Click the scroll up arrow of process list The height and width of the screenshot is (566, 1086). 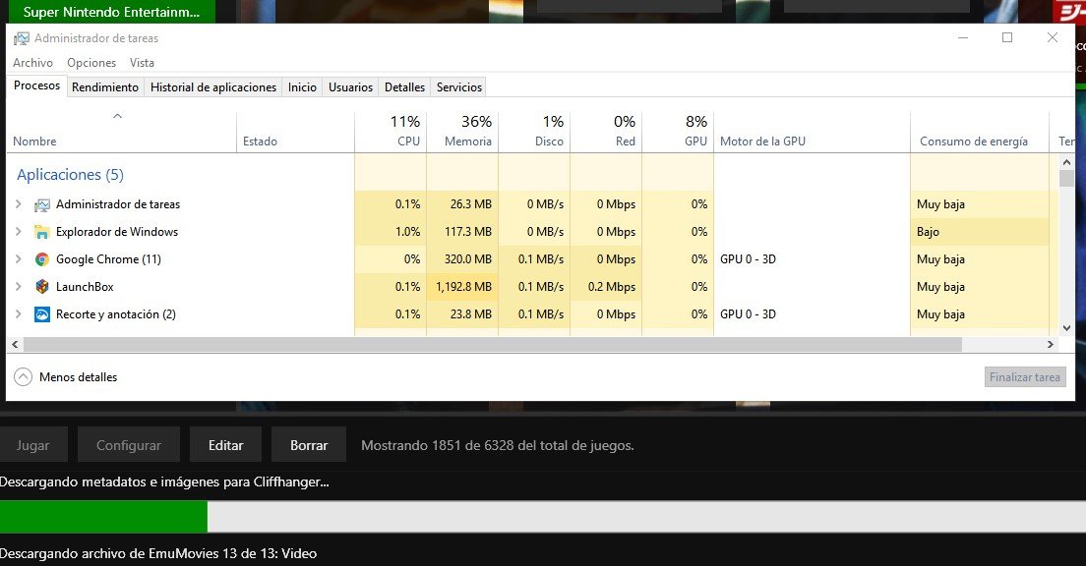coord(1066,162)
